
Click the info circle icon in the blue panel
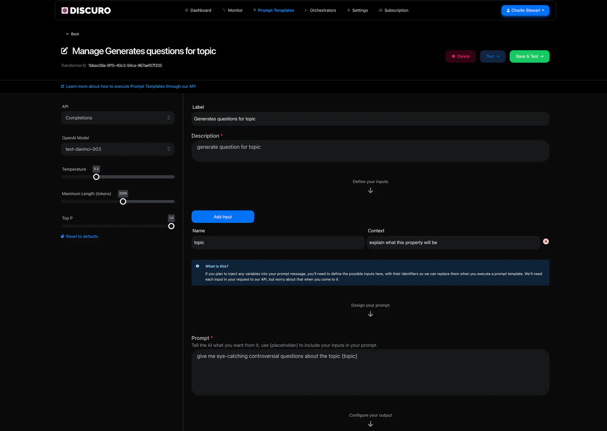pyautogui.click(x=197, y=266)
